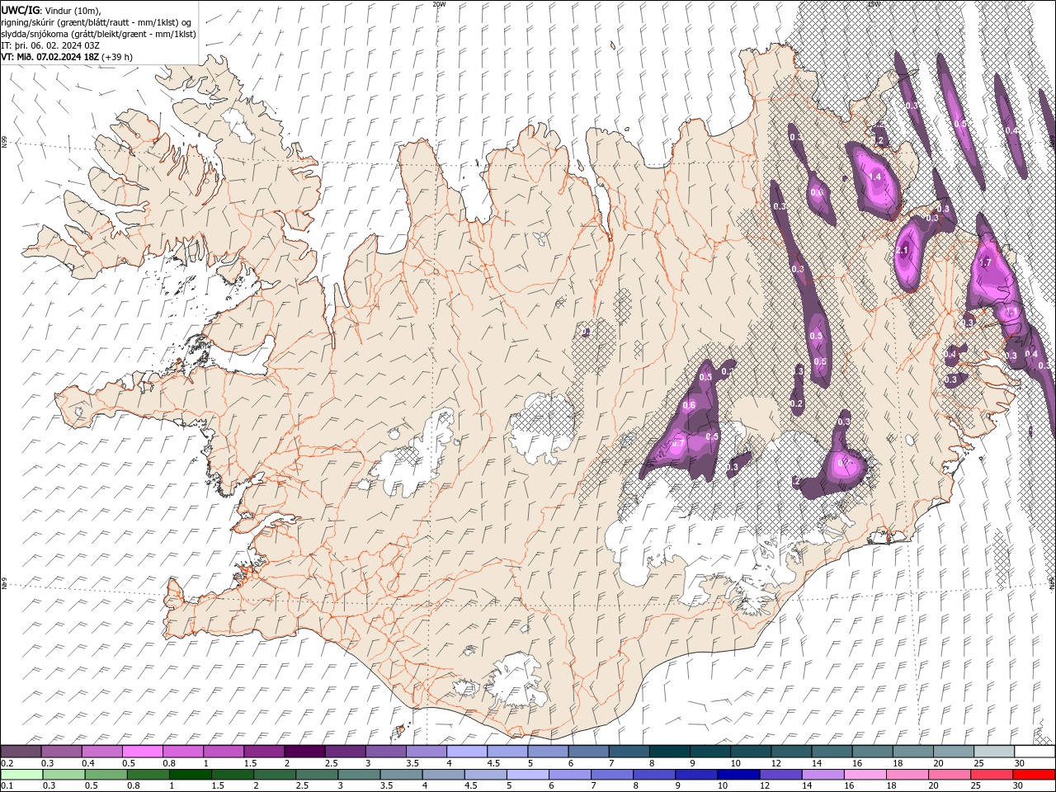Click the "1.4" snowfall value on the map
This screenshot has width=1056, height=792.
point(875,177)
